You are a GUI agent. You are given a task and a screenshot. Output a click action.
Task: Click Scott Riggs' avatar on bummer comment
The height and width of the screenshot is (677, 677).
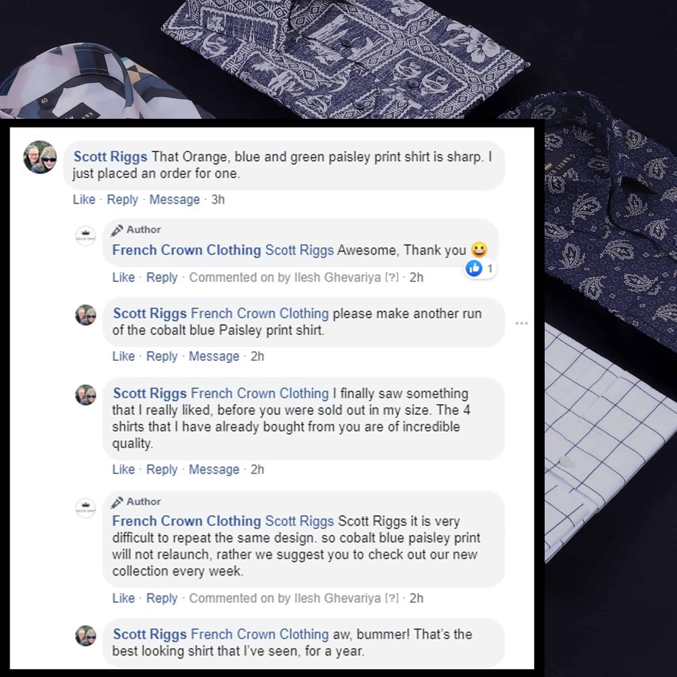(x=86, y=636)
